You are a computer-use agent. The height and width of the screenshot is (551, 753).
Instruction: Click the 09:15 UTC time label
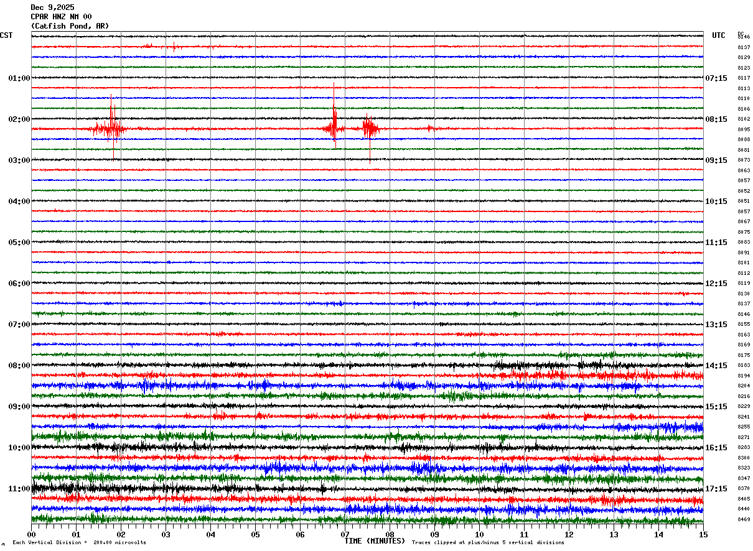pyautogui.click(x=716, y=160)
